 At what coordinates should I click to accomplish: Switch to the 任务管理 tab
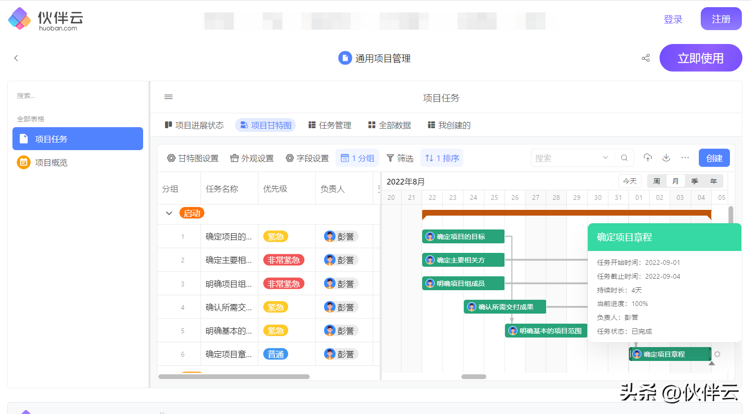330,125
